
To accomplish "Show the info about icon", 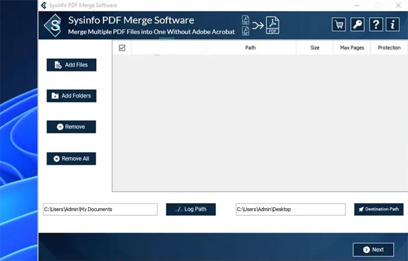I will [392, 24].
